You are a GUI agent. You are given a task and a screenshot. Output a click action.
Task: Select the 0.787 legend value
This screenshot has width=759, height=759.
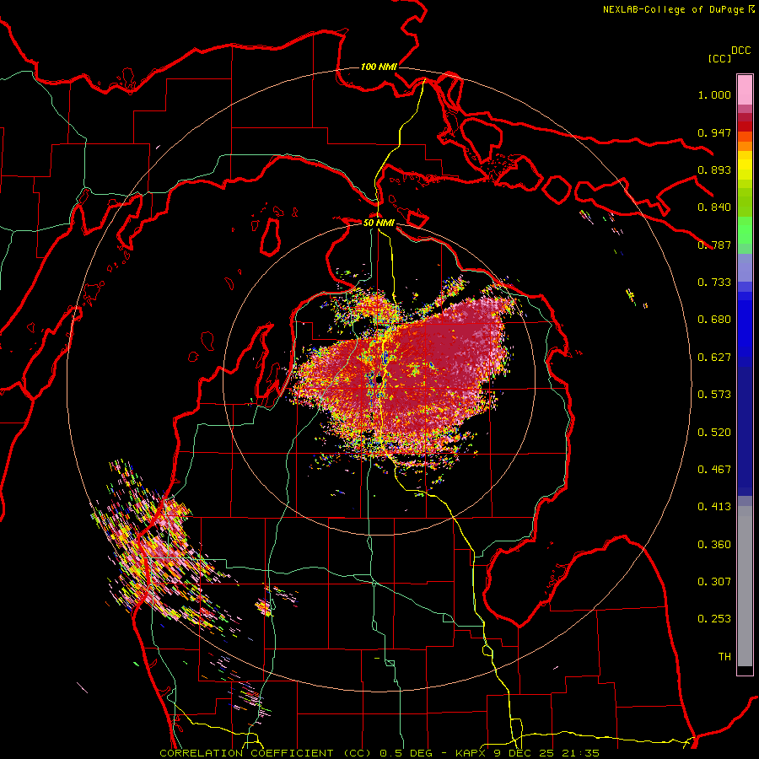714,245
